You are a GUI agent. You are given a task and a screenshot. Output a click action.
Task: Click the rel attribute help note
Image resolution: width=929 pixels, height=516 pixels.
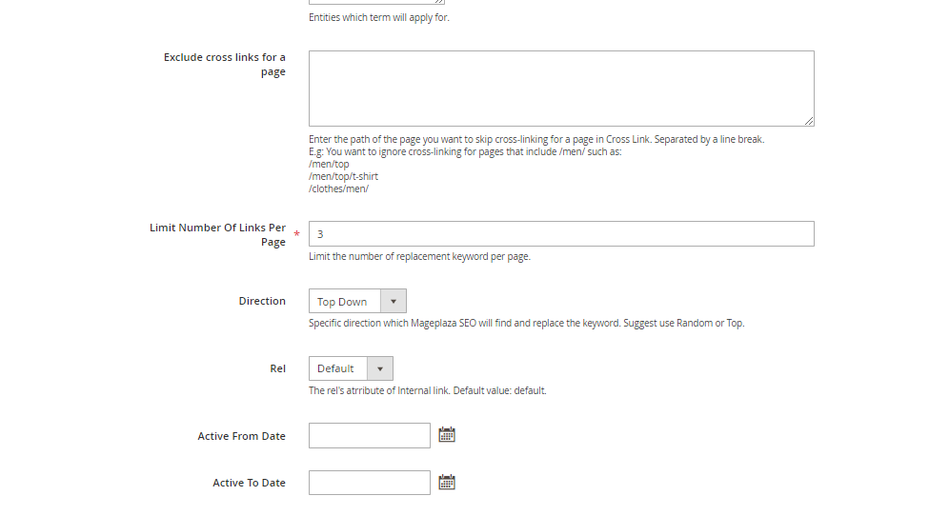click(427, 390)
